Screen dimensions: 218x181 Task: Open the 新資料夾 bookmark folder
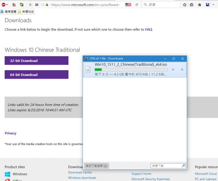[26, 12]
